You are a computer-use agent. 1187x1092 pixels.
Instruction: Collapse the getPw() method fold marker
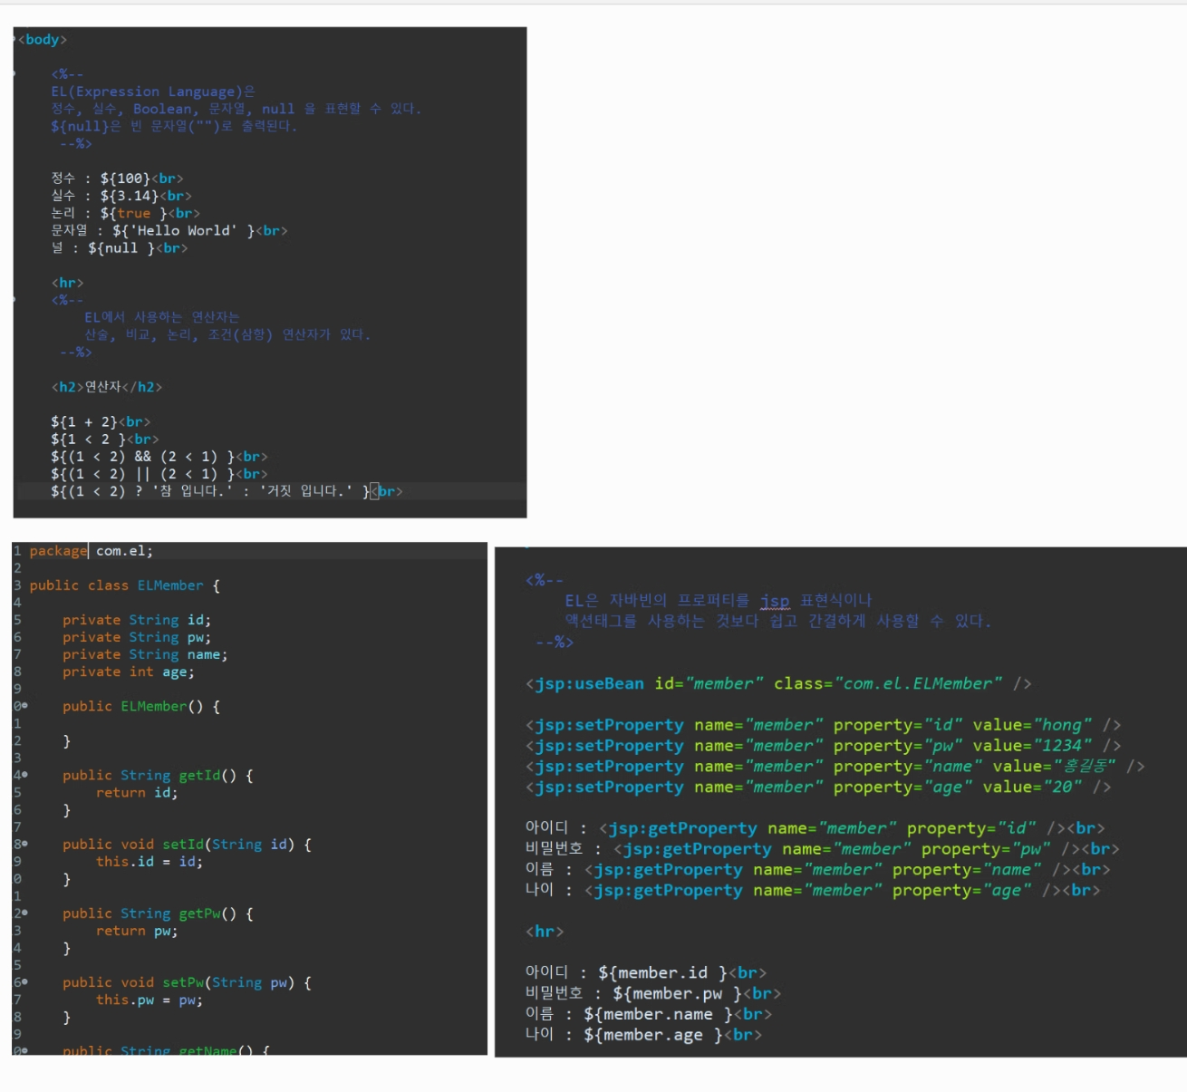pyautogui.click(x=24, y=913)
